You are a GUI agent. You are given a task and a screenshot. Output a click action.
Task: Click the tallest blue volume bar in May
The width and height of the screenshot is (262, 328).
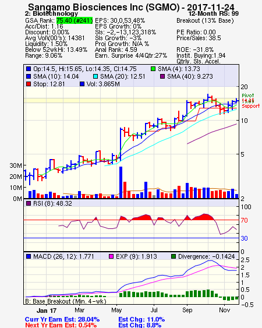[x=121, y=182]
